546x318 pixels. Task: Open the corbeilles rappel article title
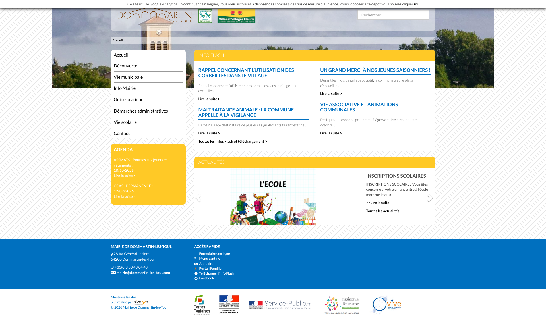click(x=246, y=73)
